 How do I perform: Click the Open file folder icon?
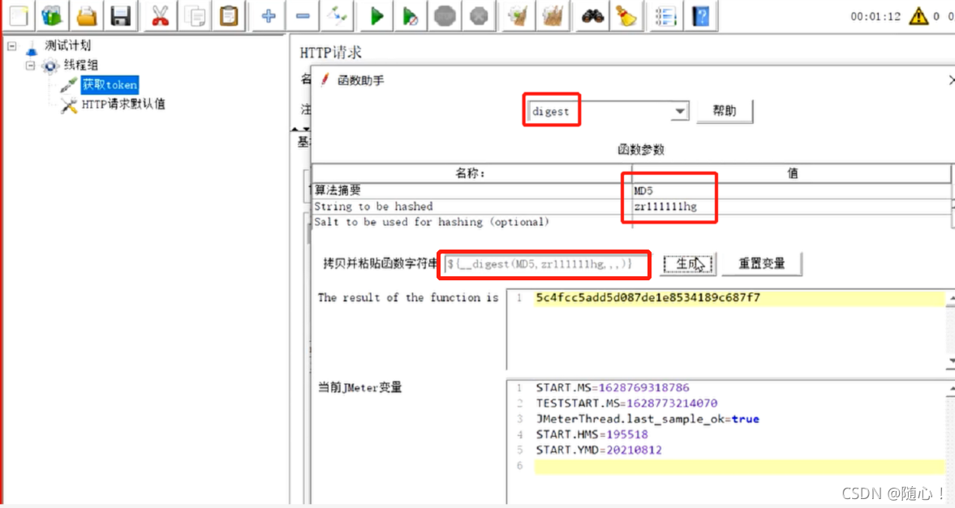tap(87, 15)
